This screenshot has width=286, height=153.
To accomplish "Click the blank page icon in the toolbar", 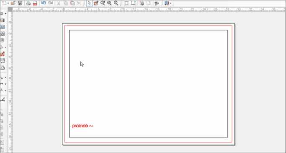I will [x=149, y=3].
